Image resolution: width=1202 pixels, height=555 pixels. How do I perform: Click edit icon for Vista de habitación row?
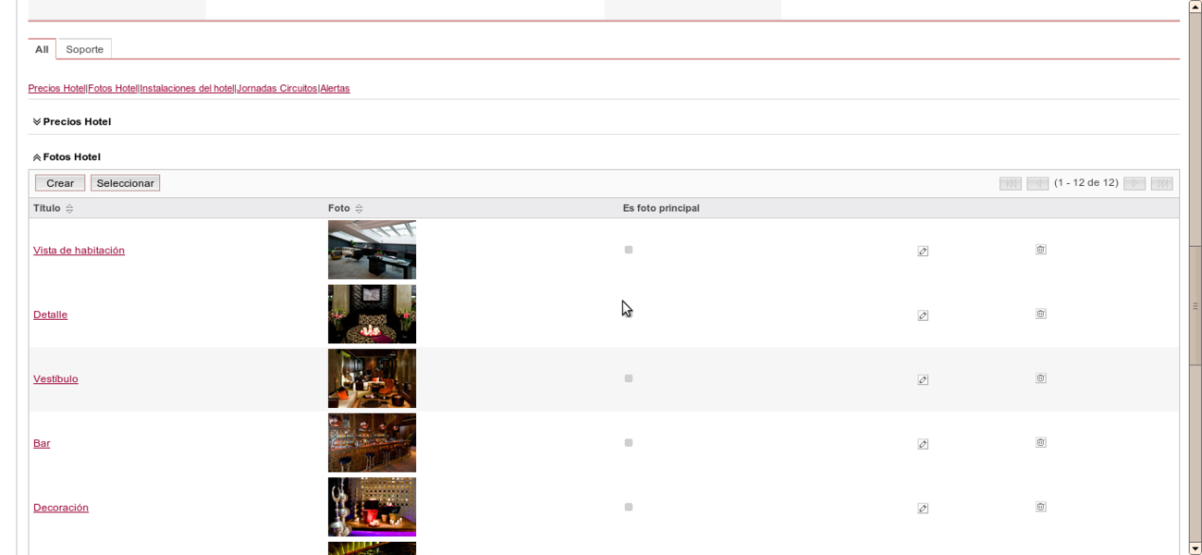(x=923, y=251)
